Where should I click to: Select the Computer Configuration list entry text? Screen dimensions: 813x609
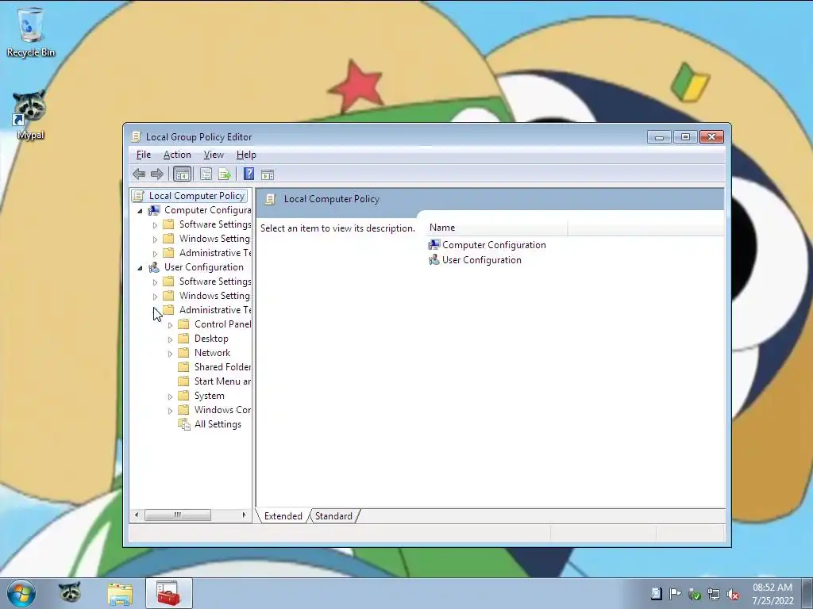(x=494, y=245)
